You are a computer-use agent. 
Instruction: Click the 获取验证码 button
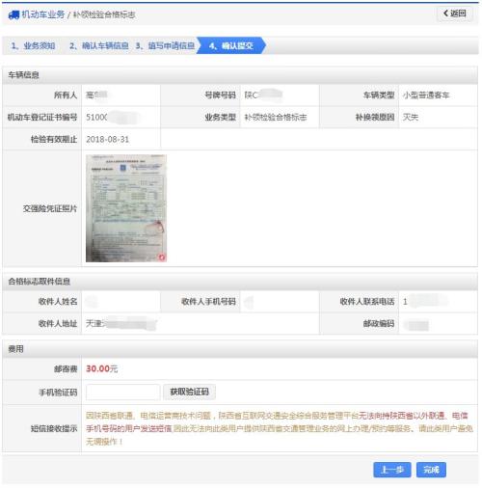pos(189,392)
